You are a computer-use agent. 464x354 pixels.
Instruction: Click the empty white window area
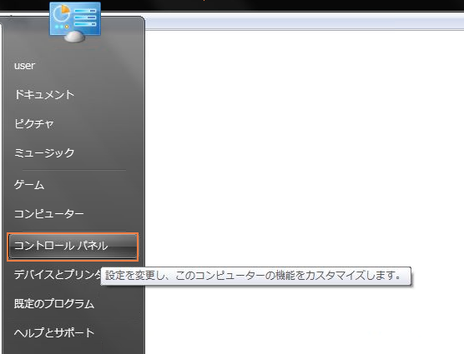[x=305, y=147]
